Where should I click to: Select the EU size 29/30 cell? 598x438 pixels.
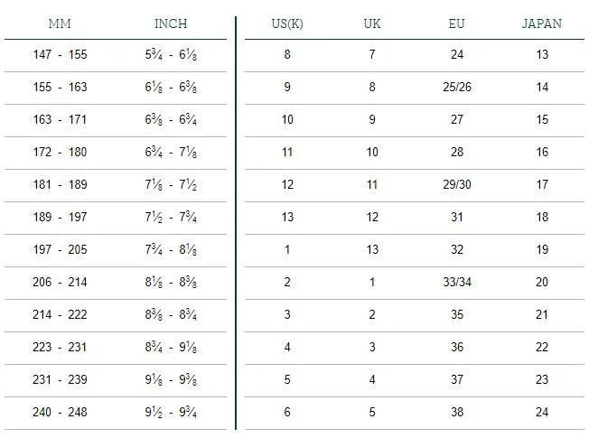coord(456,185)
